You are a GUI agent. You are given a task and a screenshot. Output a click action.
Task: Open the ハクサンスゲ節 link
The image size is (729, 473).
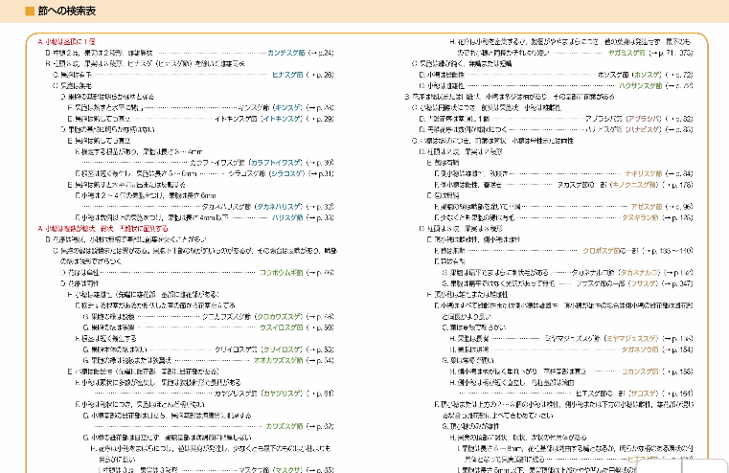[640, 86]
